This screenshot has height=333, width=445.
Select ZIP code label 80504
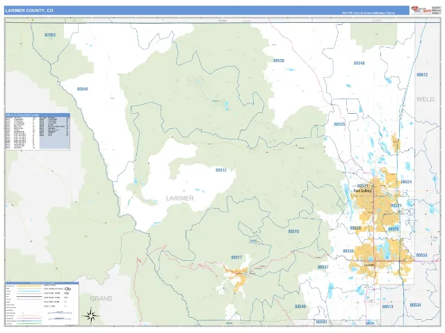click(370, 323)
